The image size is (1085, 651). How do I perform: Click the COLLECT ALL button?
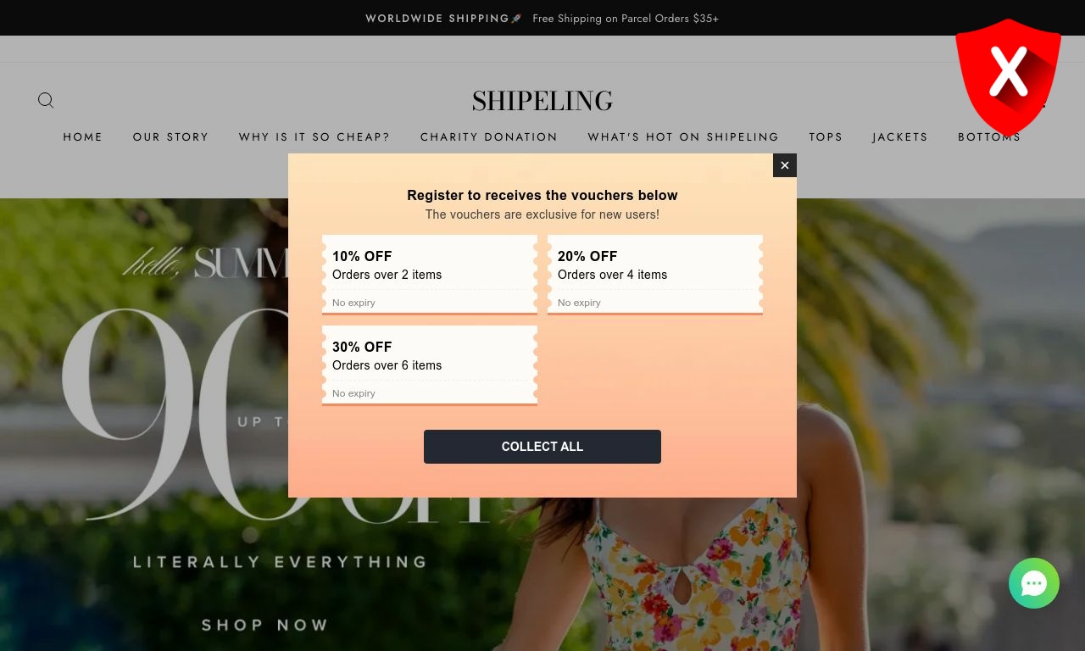(x=542, y=447)
